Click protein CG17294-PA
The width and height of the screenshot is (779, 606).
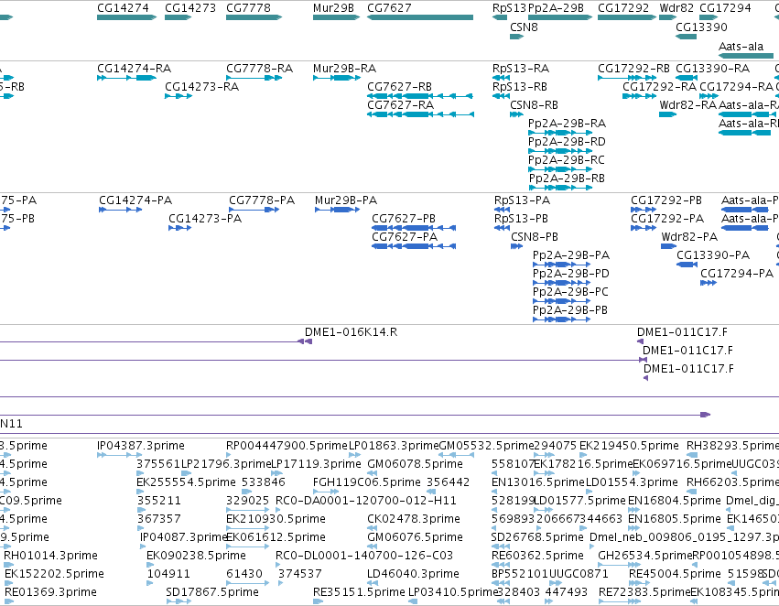(x=737, y=275)
